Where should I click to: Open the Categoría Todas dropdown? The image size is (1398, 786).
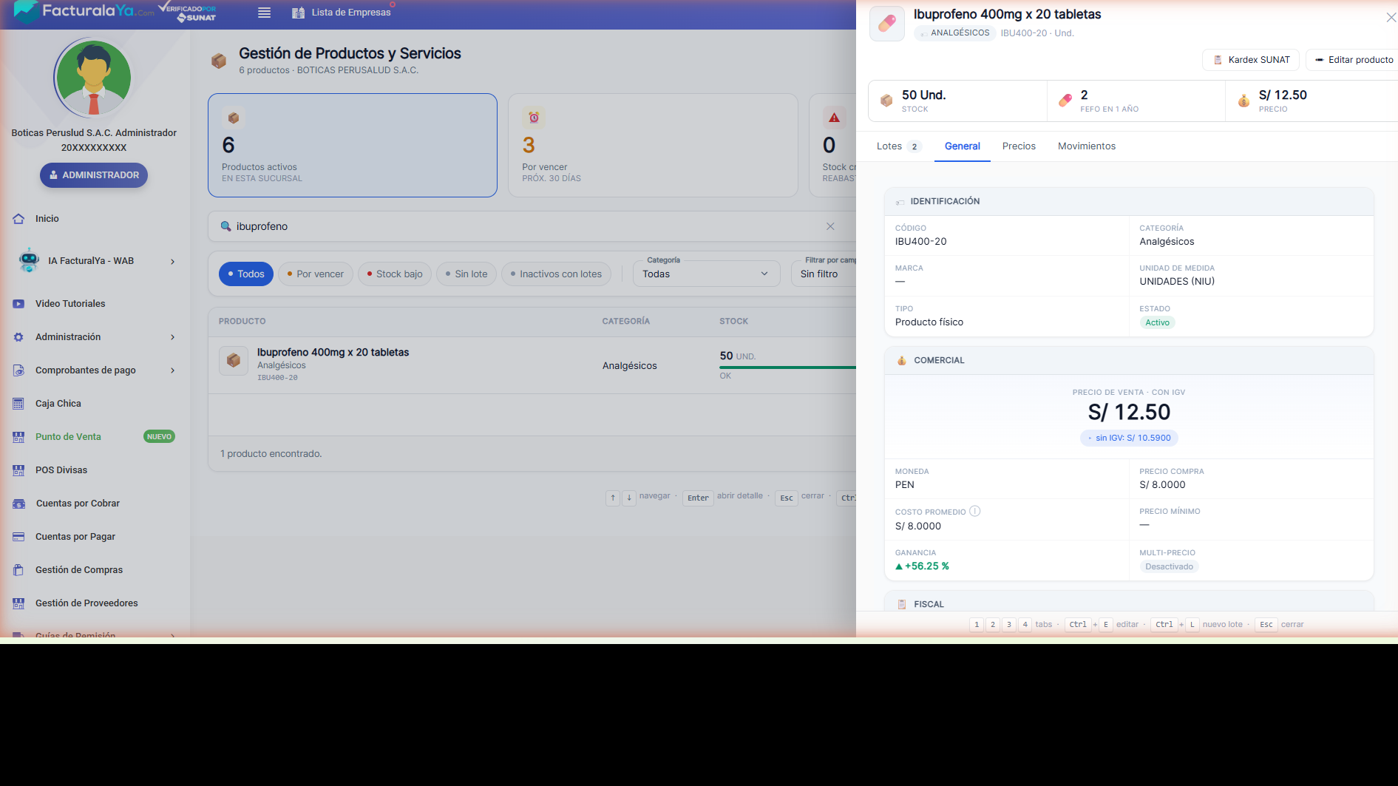coord(706,274)
